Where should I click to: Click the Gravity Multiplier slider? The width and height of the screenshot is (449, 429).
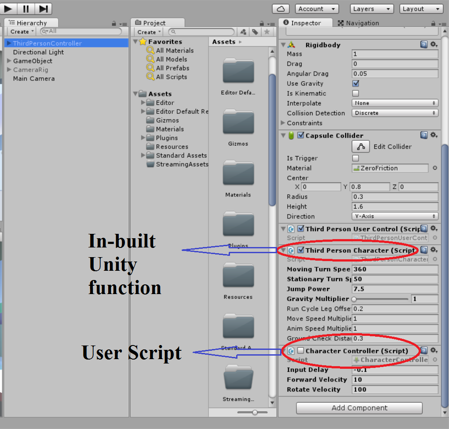(381, 299)
